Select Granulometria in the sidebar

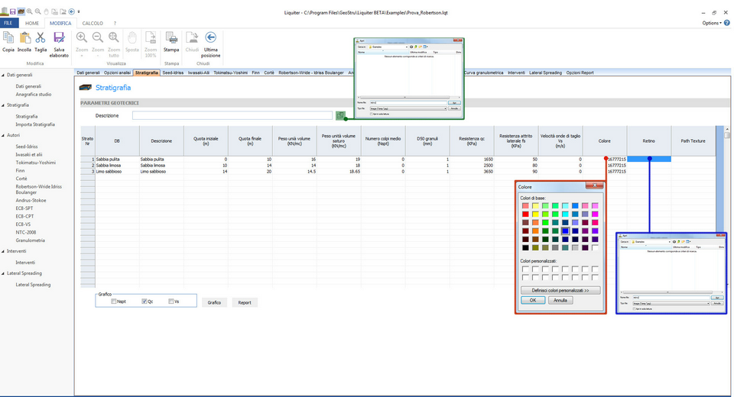(x=31, y=240)
